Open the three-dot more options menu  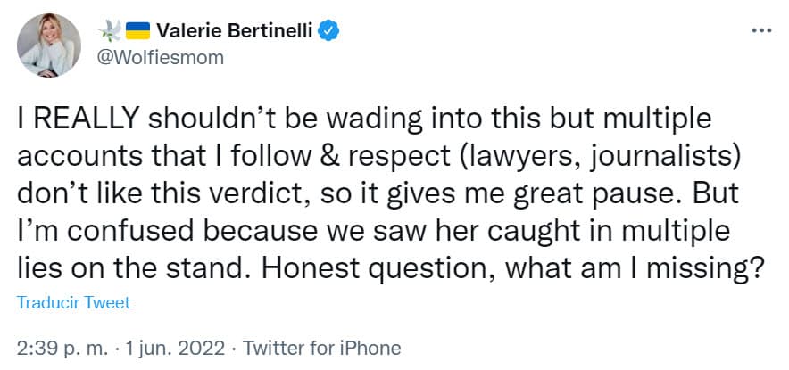760,30
